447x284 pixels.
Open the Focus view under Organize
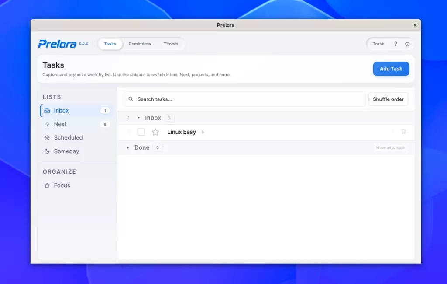(76, 185)
